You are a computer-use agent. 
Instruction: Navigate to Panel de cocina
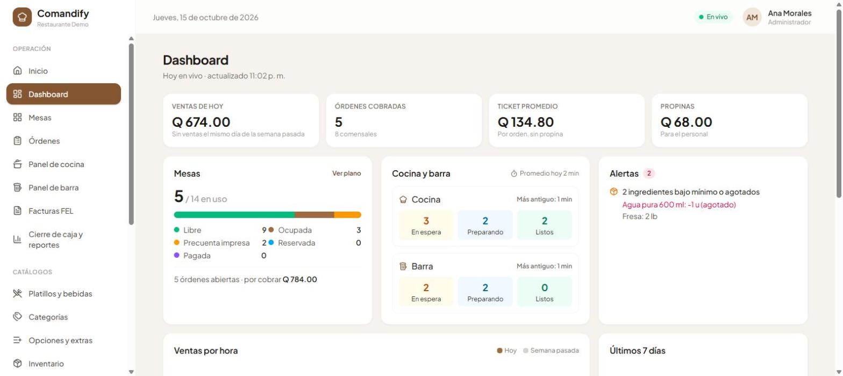point(63,164)
